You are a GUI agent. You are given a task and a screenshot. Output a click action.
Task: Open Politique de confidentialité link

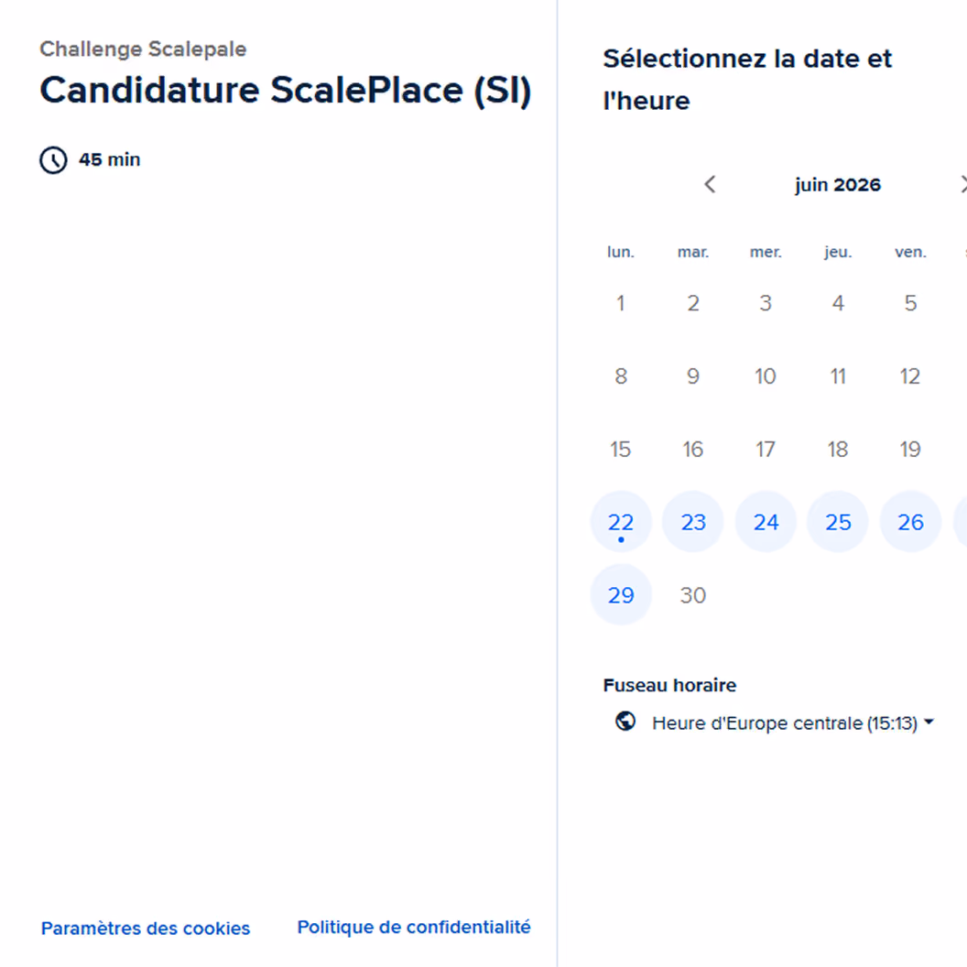414,927
